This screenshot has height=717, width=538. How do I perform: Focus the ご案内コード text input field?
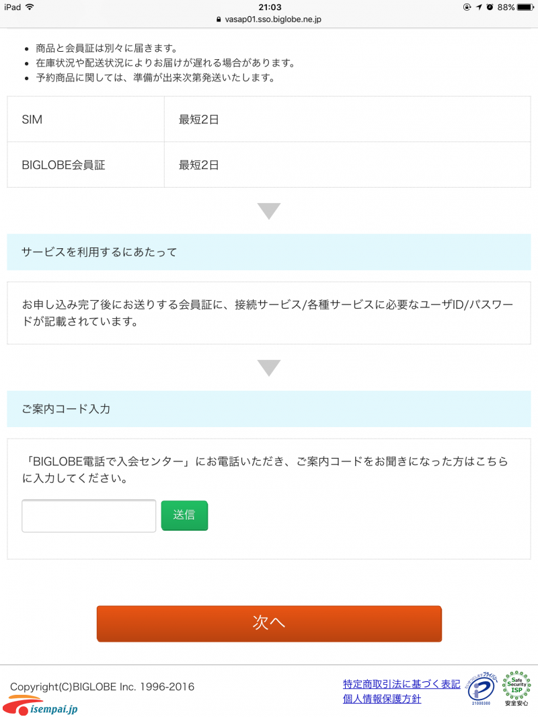click(x=89, y=516)
